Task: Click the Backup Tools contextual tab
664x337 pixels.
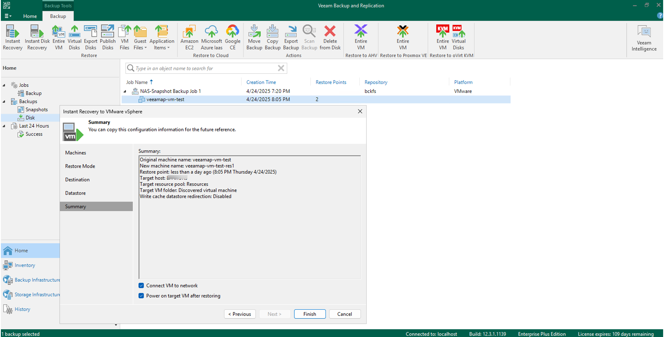Action: point(58,6)
